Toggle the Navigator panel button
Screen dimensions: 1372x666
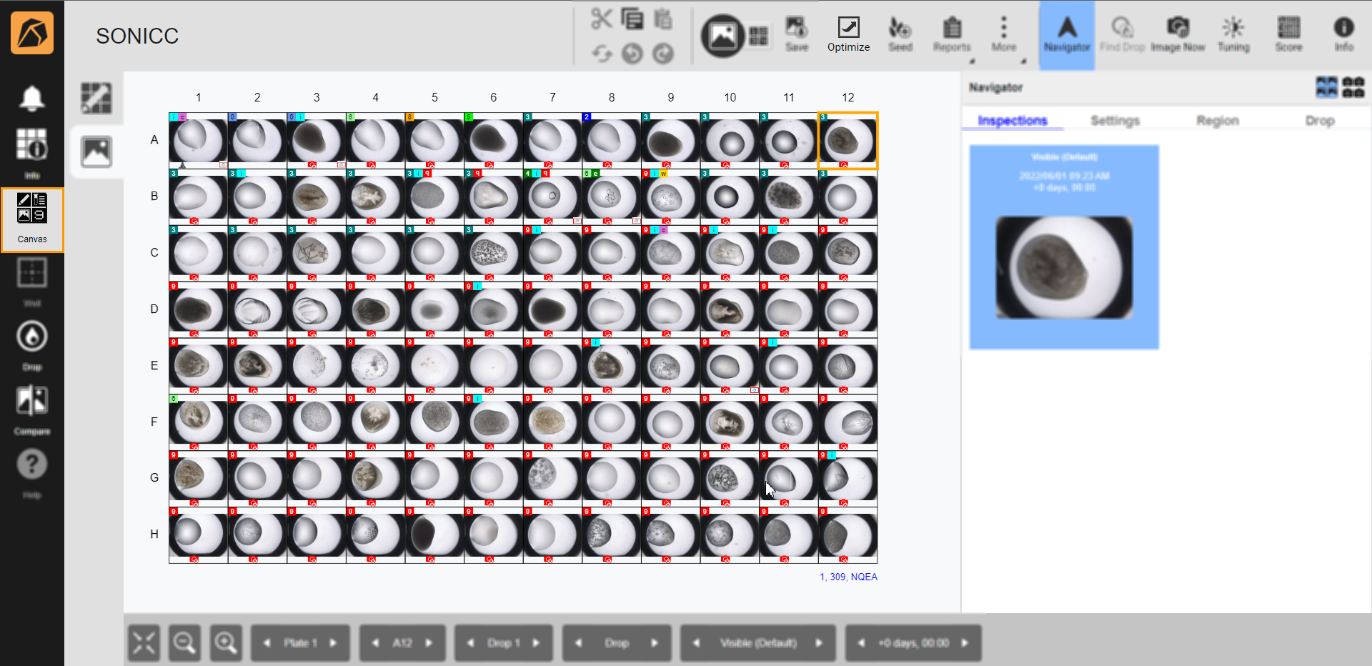[1066, 34]
